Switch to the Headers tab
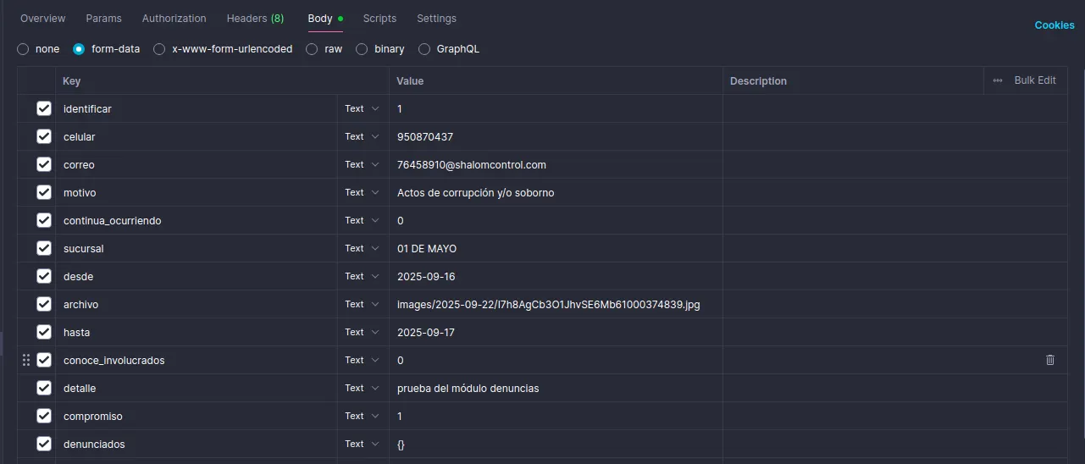 point(254,18)
